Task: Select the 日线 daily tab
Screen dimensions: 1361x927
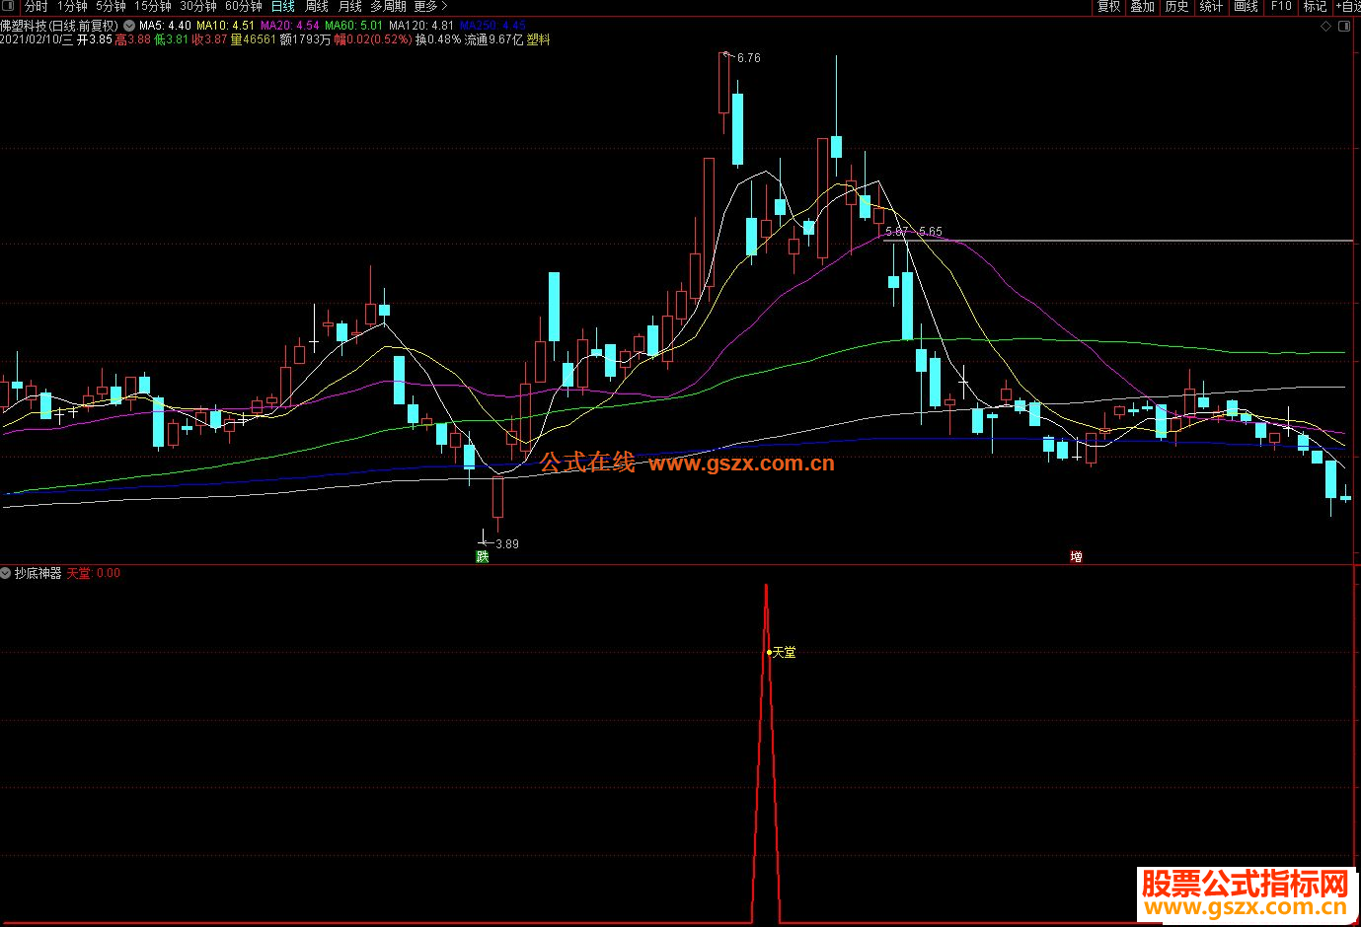Action: 283,6
